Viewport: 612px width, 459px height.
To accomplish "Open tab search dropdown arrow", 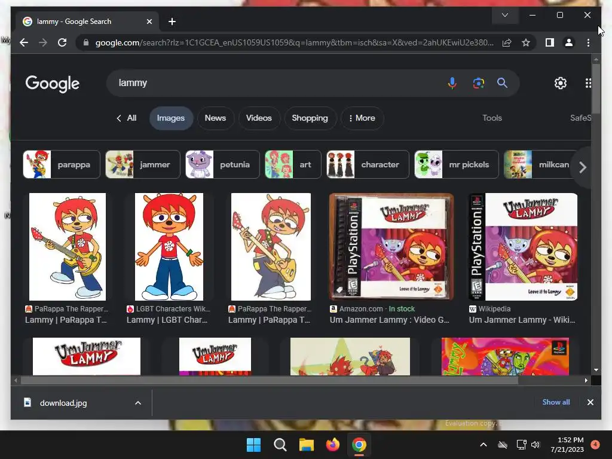I will pyautogui.click(x=504, y=15).
